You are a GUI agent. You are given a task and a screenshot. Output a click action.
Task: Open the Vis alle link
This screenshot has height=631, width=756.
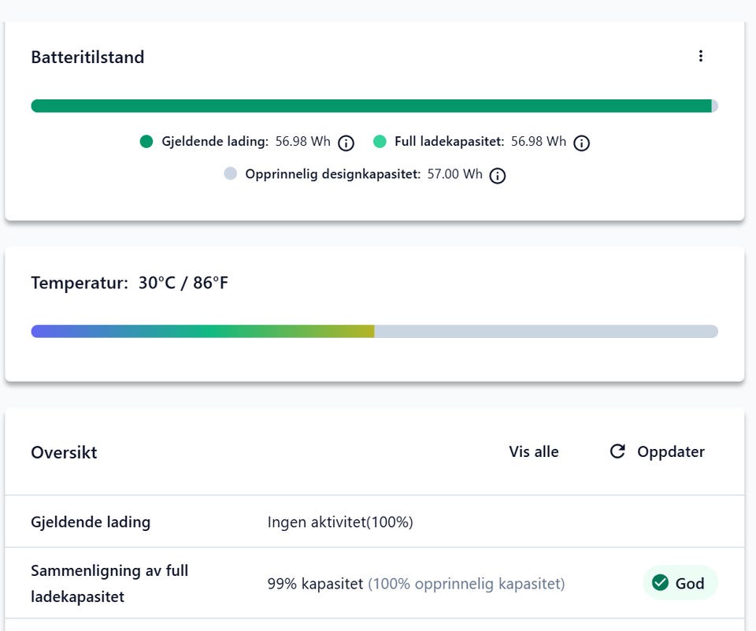click(534, 451)
